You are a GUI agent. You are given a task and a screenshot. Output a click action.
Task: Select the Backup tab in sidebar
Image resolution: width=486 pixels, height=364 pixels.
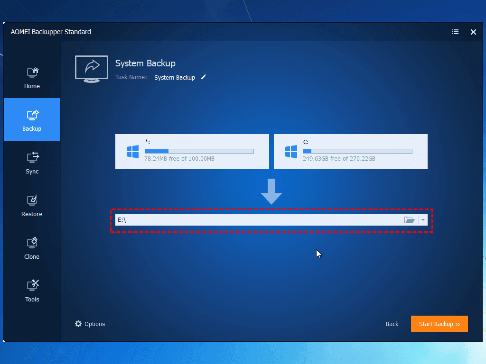32,119
